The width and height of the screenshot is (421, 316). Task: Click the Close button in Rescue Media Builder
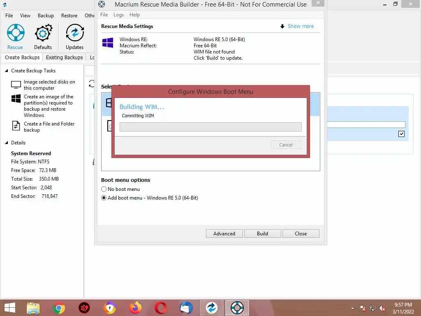(x=301, y=234)
